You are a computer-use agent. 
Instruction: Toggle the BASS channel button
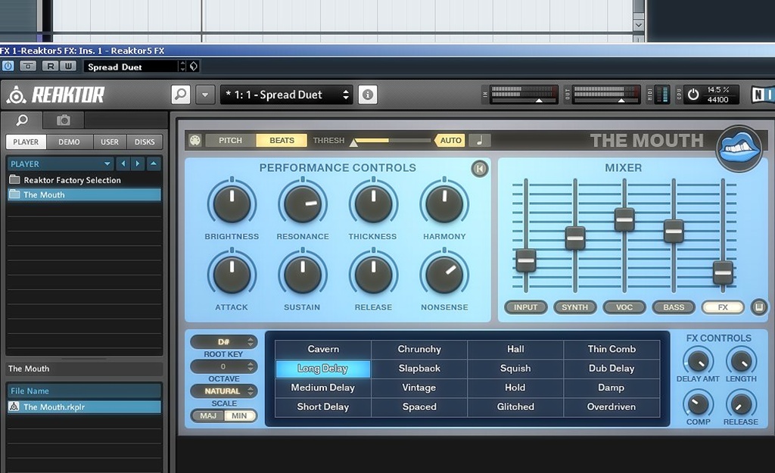click(x=674, y=307)
